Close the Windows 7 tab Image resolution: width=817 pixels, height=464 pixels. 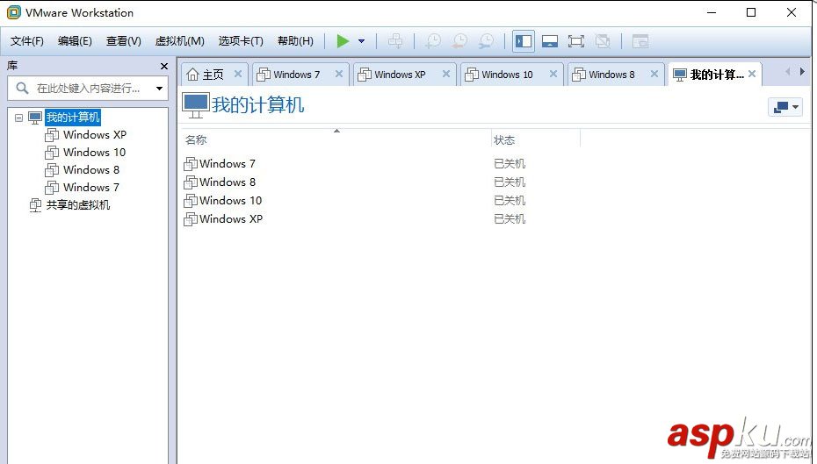click(339, 74)
